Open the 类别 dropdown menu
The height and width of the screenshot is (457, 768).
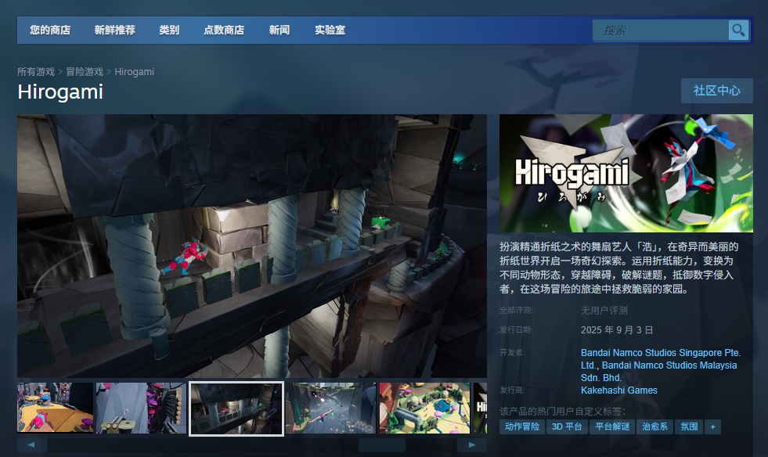pyautogui.click(x=169, y=30)
